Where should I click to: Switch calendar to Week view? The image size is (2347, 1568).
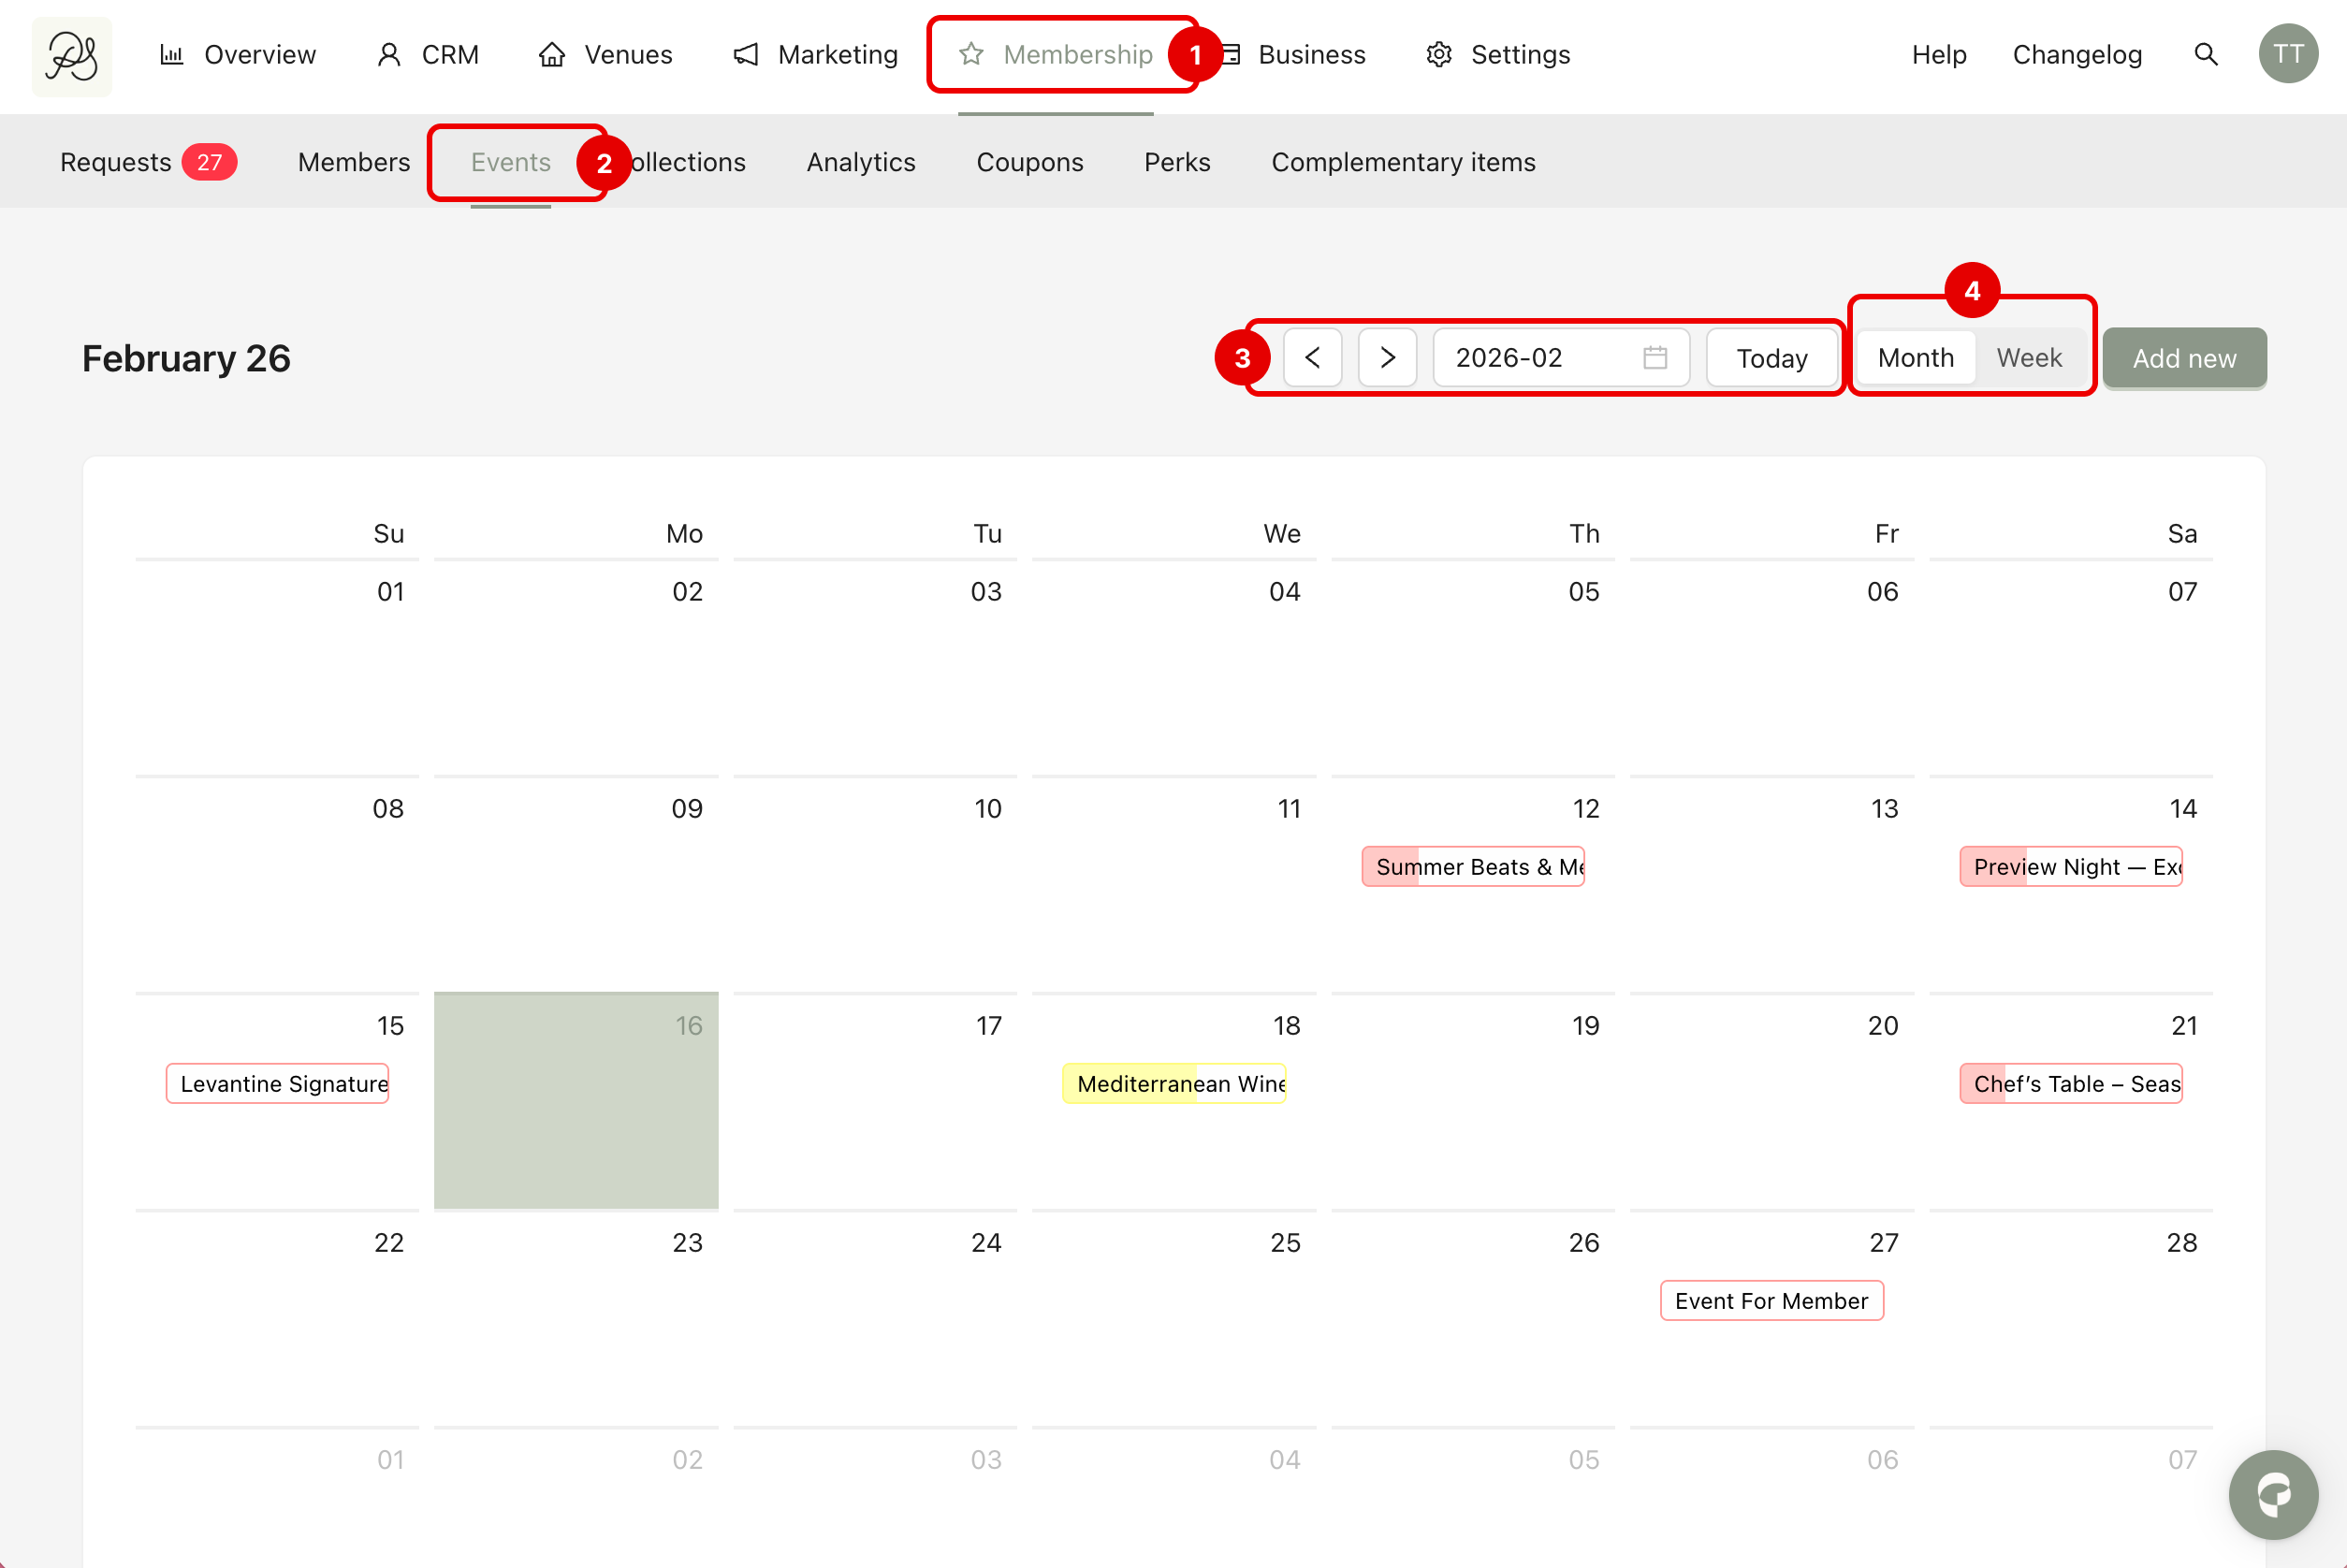tap(2029, 358)
